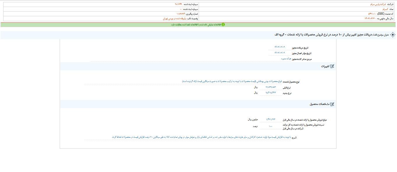The height and width of the screenshot is (172, 397).
Task: Click the green info icon in the status banner
Action: coord(223,25)
